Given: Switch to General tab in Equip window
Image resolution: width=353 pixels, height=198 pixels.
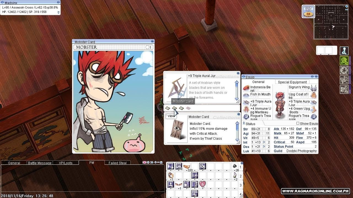Looking at the screenshot, I should click(x=258, y=82).
